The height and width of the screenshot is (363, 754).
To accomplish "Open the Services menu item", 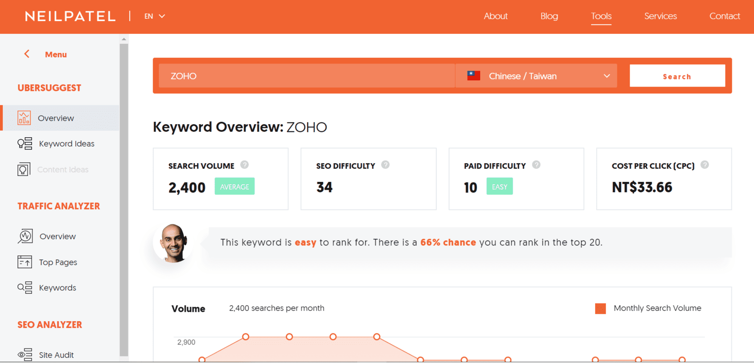I will coord(660,16).
